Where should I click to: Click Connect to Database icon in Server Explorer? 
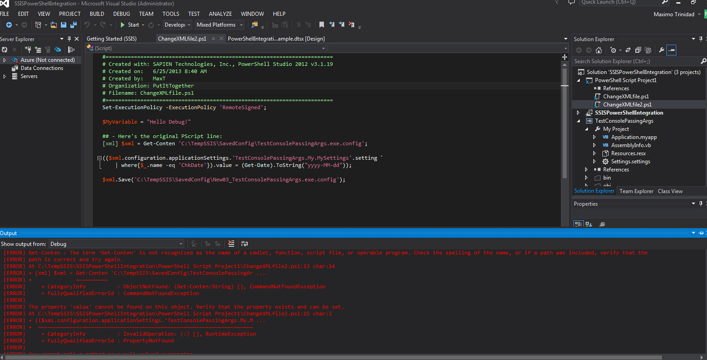pos(28,50)
